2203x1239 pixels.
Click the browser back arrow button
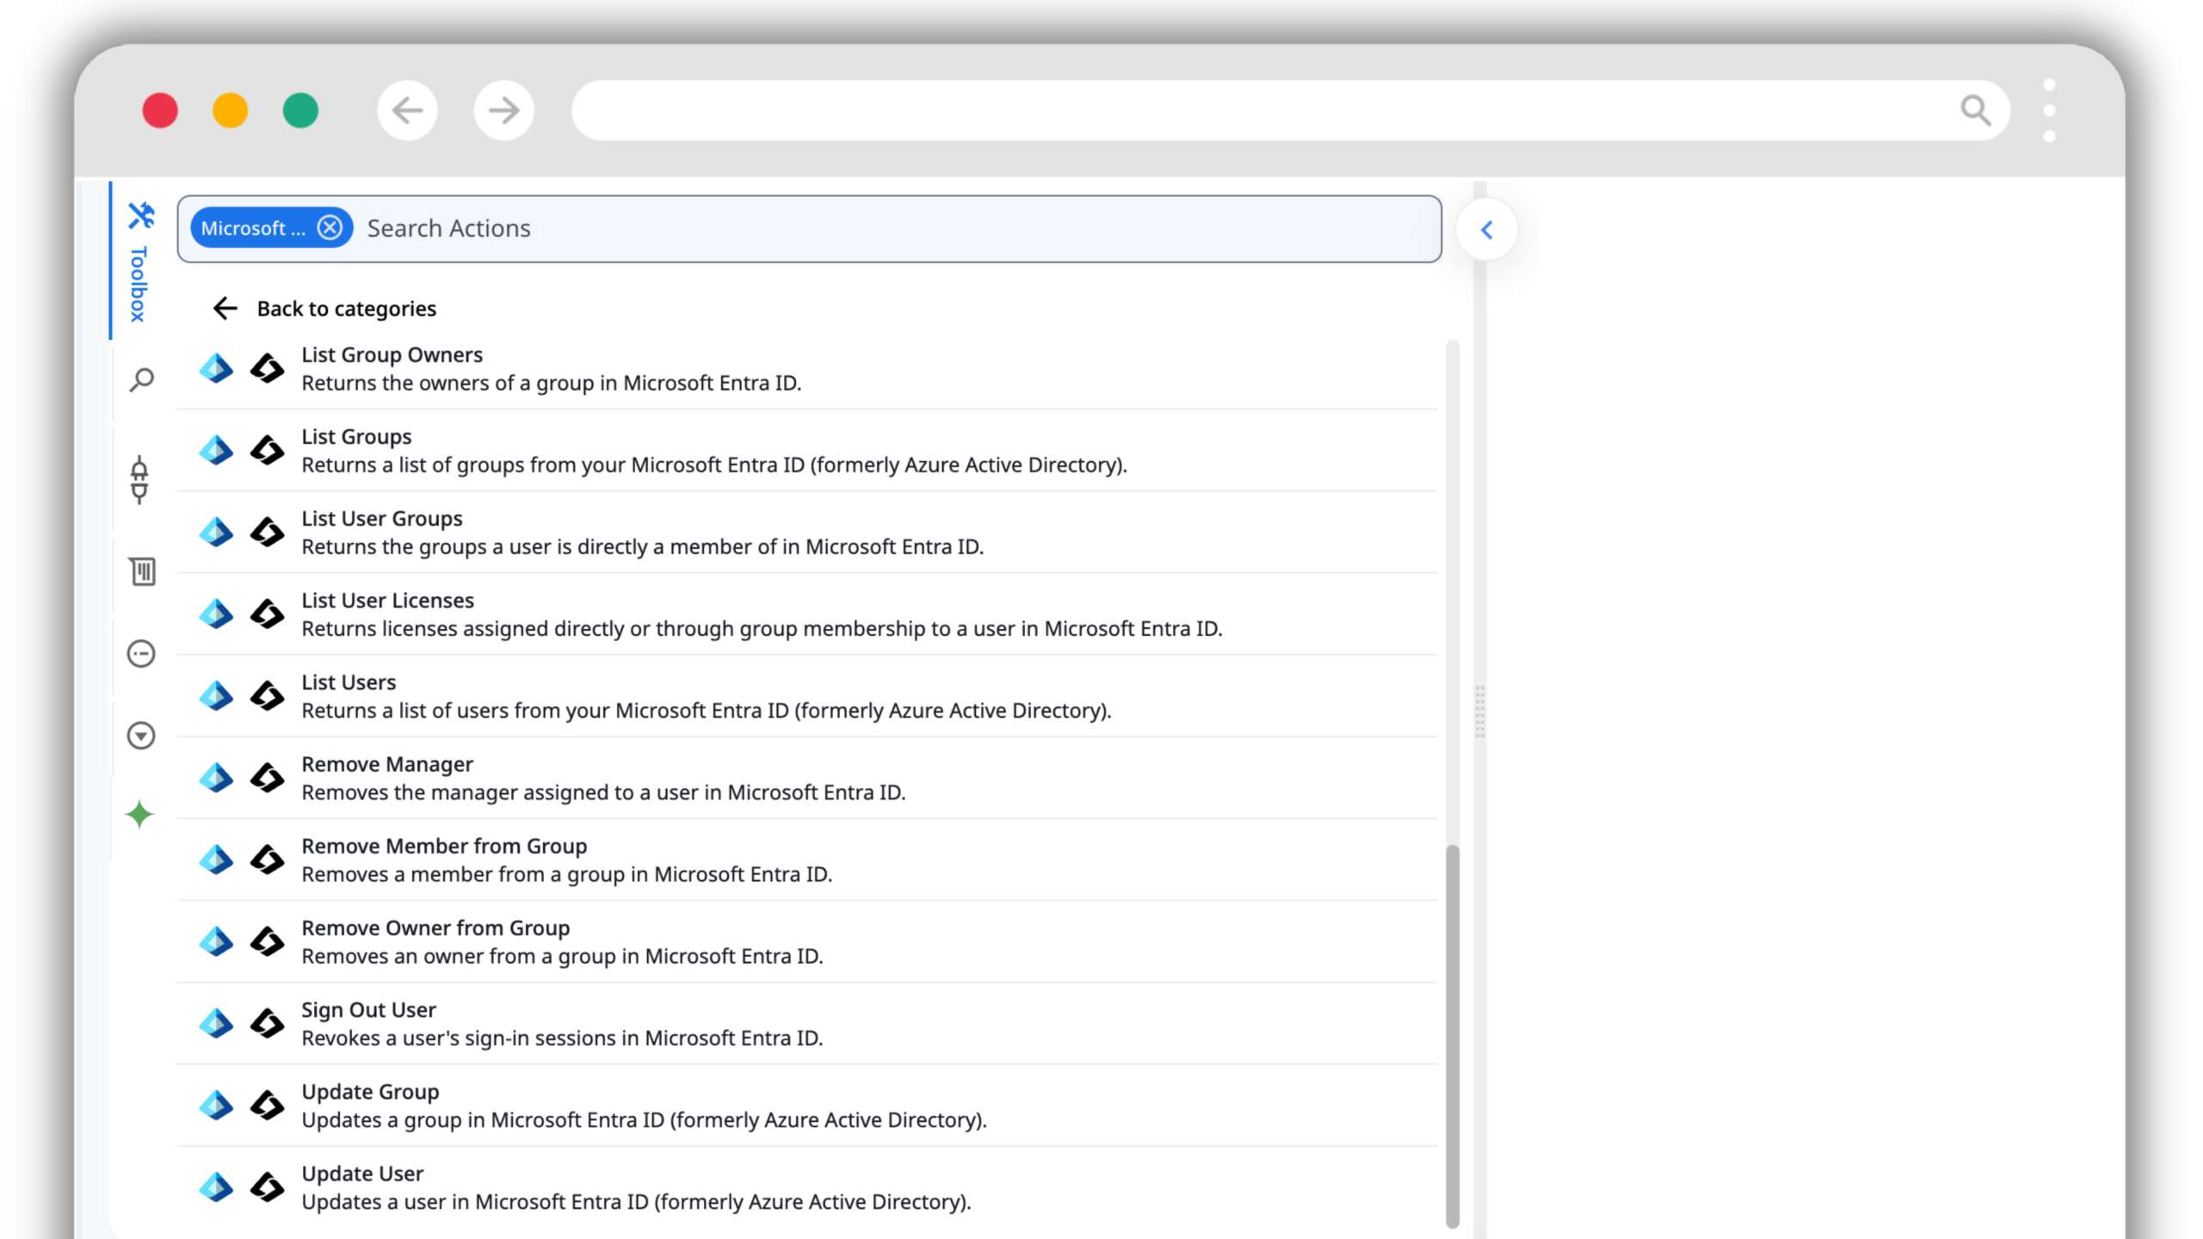pyautogui.click(x=407, y=110)
